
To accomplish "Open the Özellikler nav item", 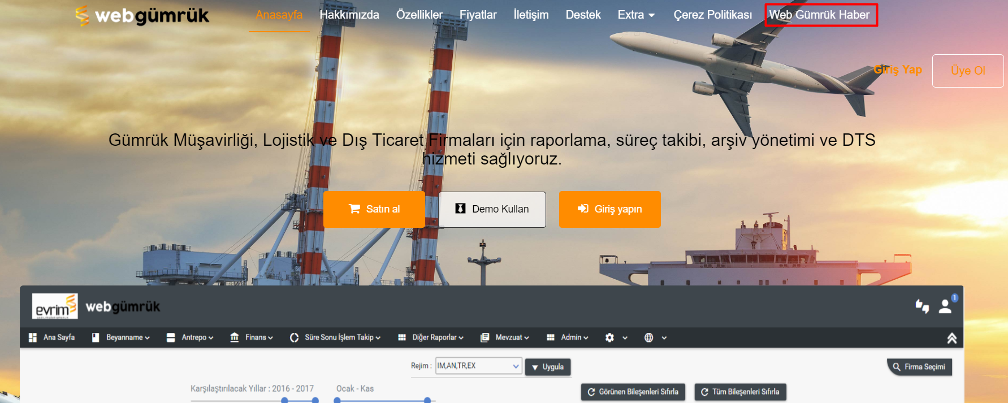I will [419, 15].
